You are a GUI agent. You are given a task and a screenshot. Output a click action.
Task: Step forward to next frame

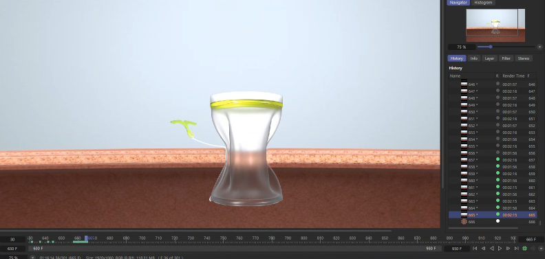[x=508, y=249]
